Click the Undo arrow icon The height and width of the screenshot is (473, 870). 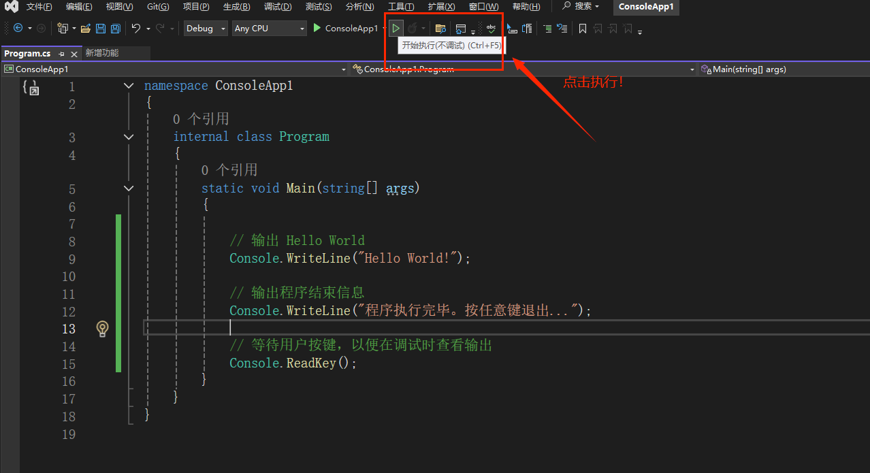click(x=136, y=29)
